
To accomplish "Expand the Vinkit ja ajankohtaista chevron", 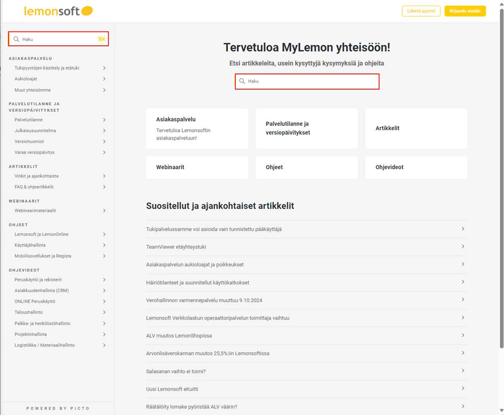I will click(x=104, y=176).
